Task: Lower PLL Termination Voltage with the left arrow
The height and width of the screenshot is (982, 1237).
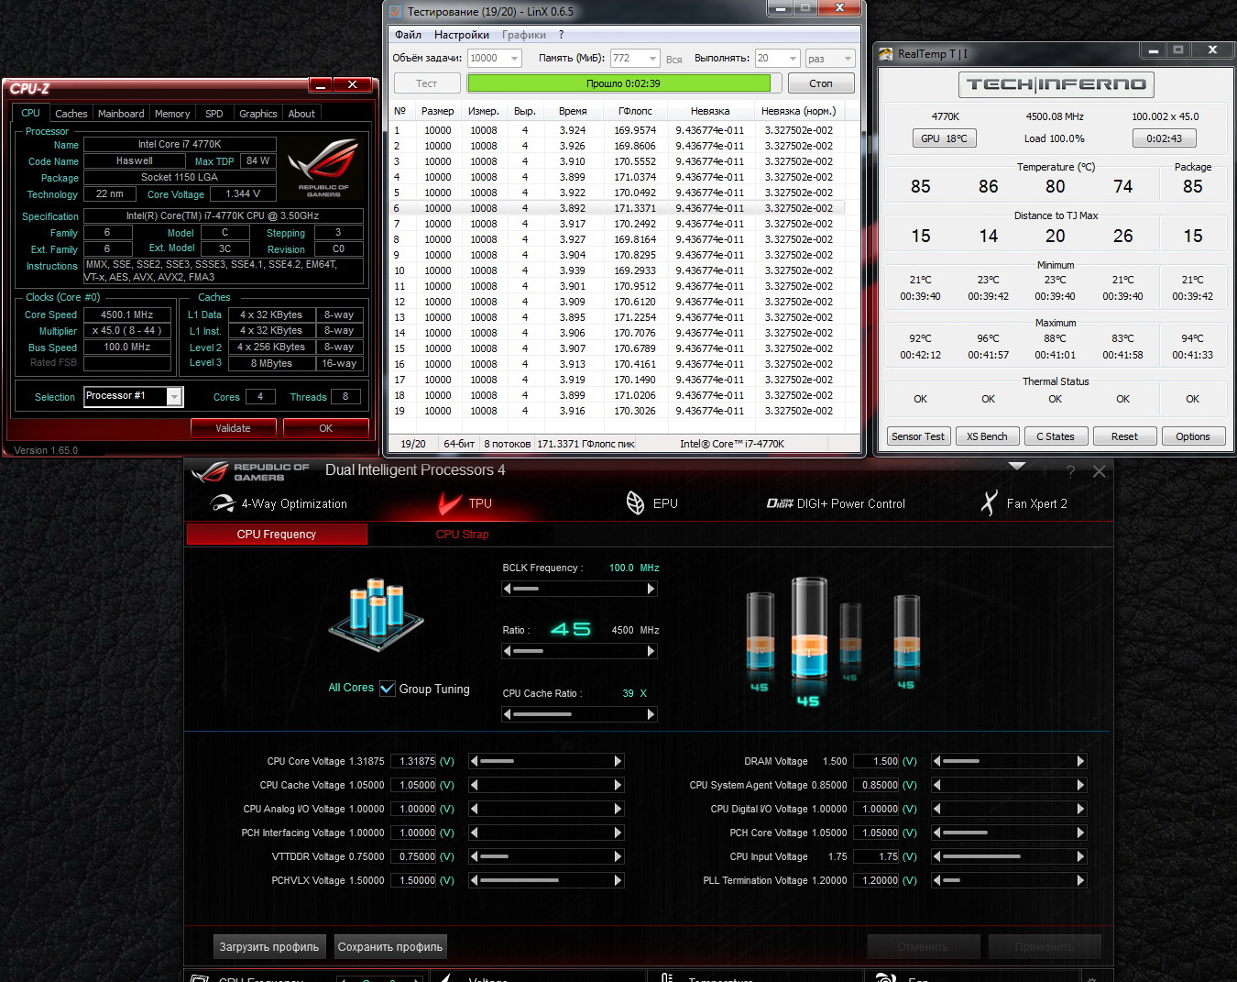Action: coord(936,880)
